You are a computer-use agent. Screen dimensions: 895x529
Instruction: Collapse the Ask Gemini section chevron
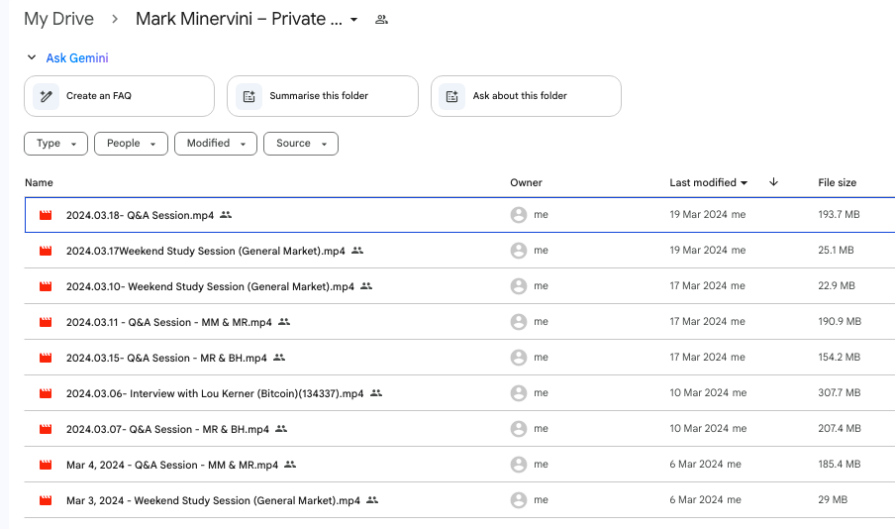point(32,57)
